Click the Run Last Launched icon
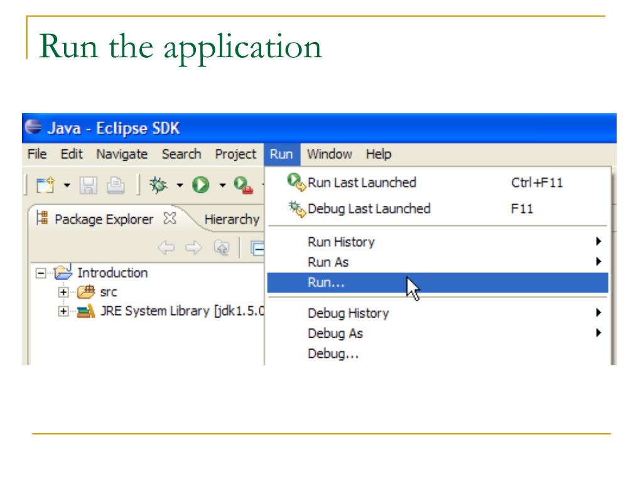The image size is (643, 482). (x=296, y=182)
